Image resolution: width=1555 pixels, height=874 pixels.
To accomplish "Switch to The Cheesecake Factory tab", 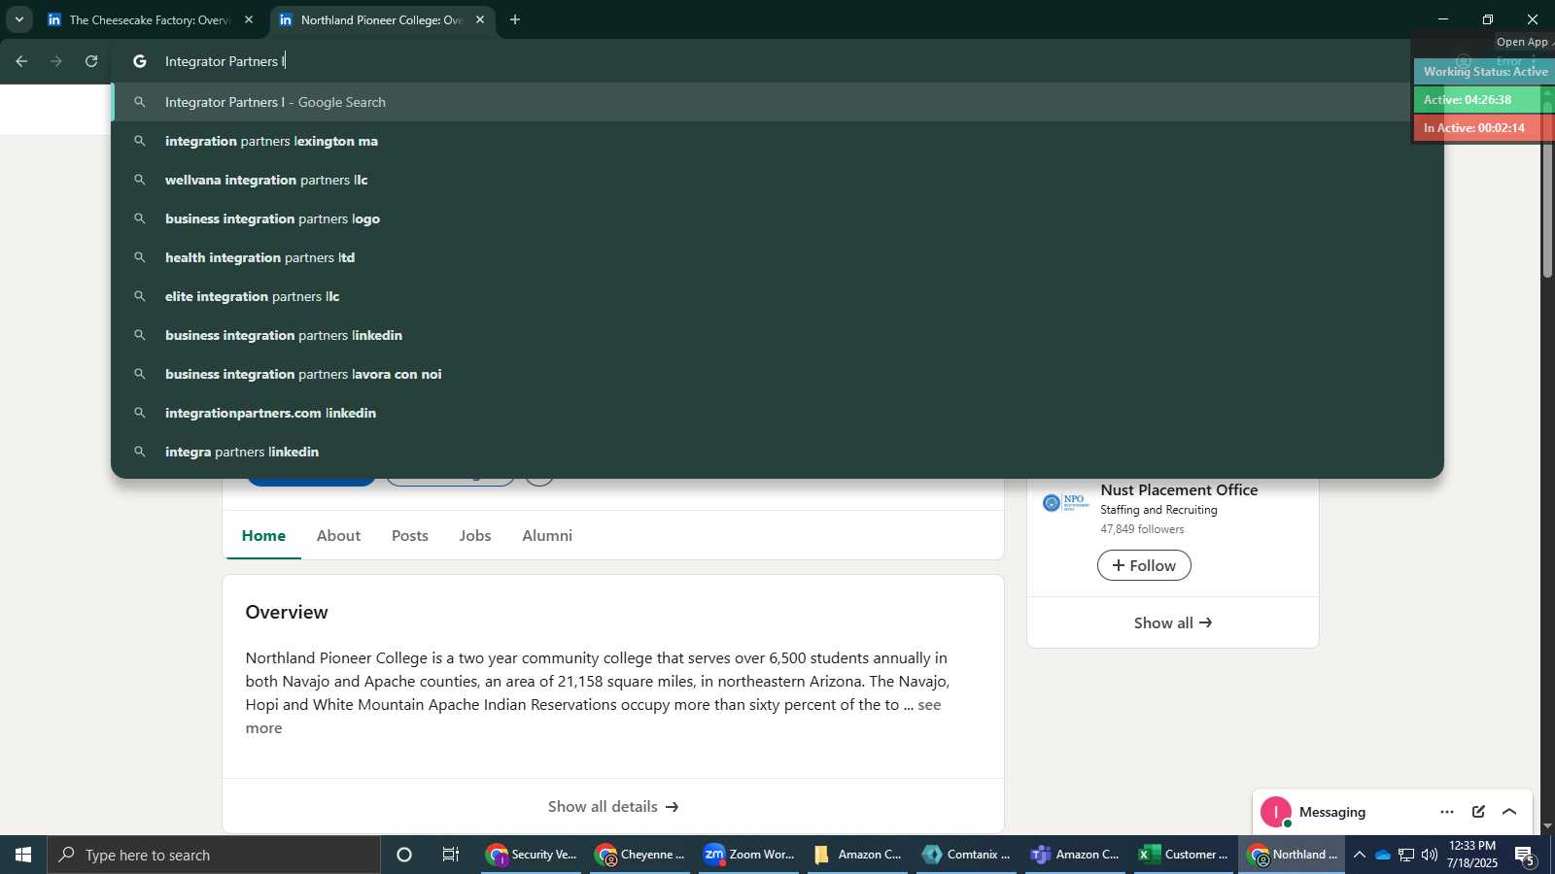I will (150, 19).
